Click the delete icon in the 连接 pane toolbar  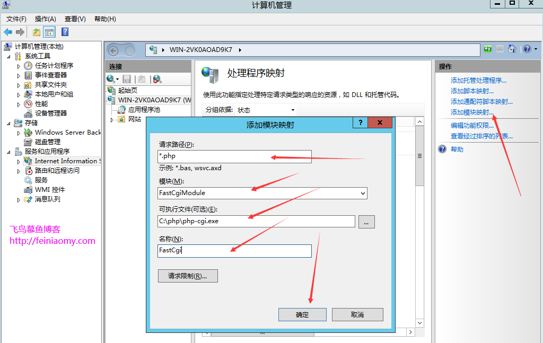point(157,79)
